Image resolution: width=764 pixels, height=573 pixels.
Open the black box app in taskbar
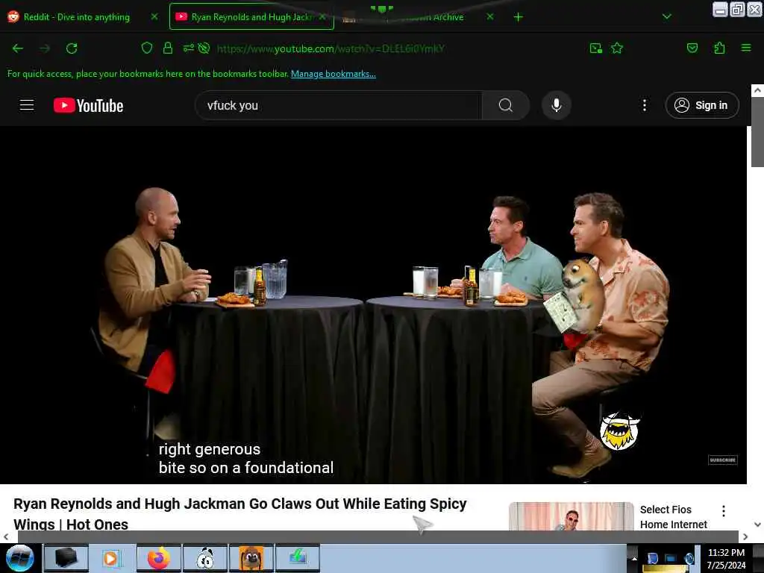tap(66, 558)
